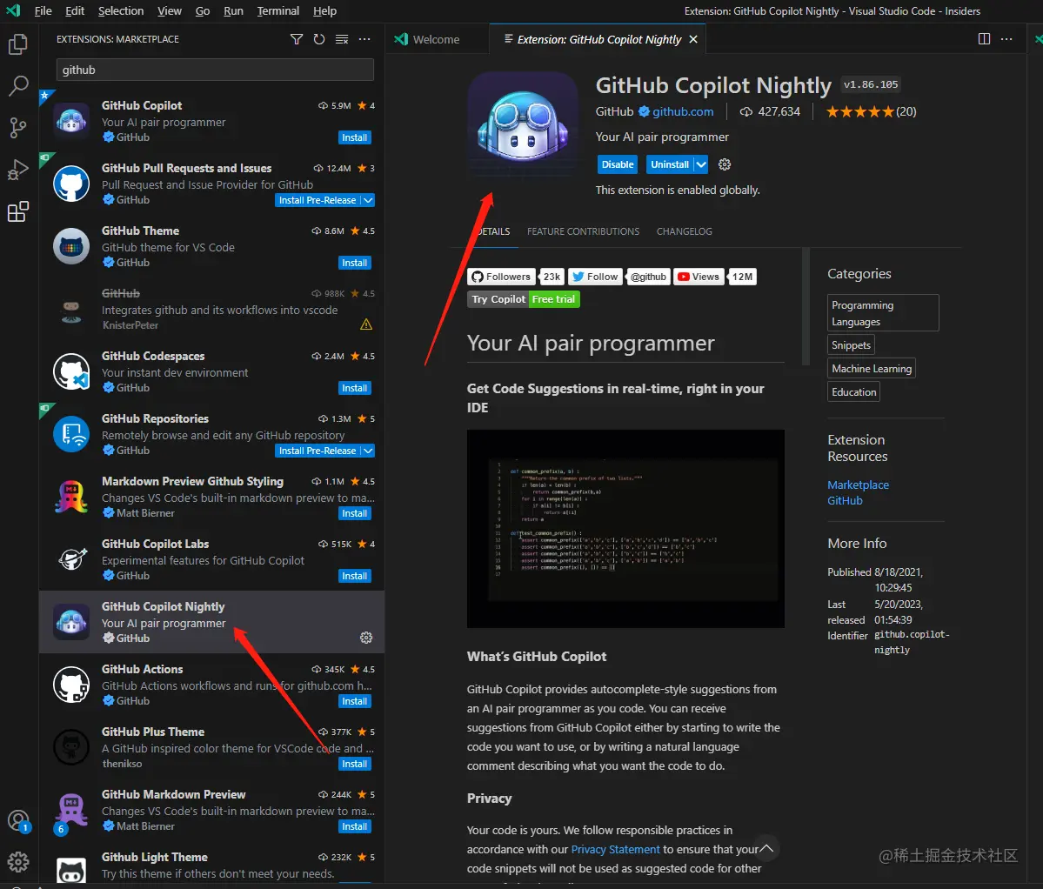Select the Snippets category
Viewport: 1043px width, 889px height.
(851, 345)
